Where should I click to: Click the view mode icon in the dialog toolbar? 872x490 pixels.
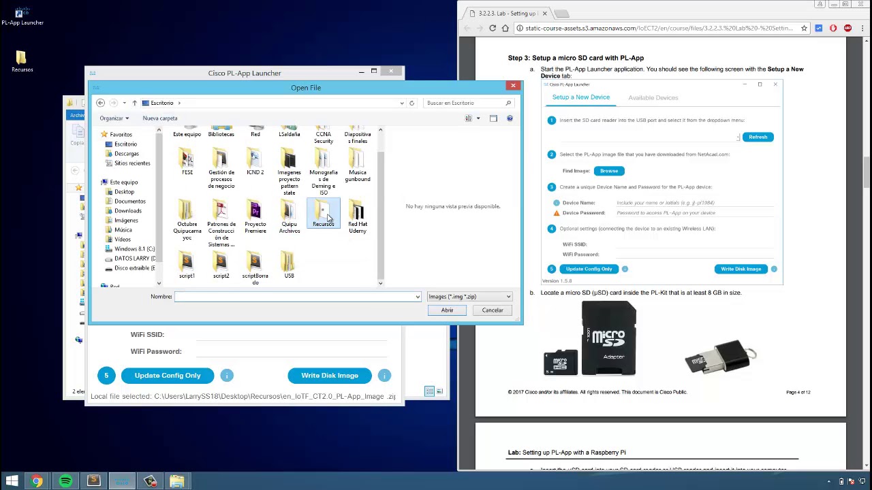point(469,118)
